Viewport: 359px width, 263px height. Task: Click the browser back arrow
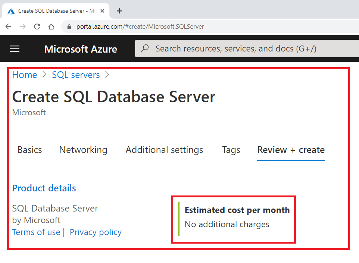(x=8, y=26)
